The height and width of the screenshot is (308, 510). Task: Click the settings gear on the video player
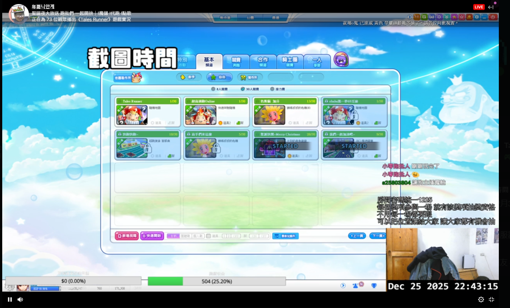click(481, 300)
